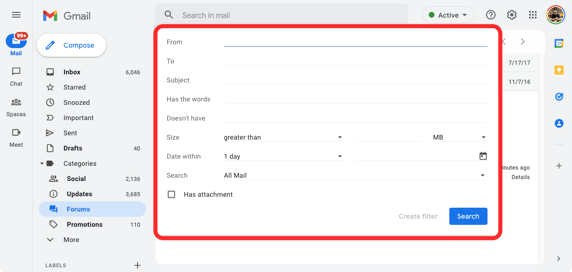Open Google Keep in side panel
Image resolution: width=572 pixels, height=272 pixels.
pyautogui.click(x=559, y=70)
